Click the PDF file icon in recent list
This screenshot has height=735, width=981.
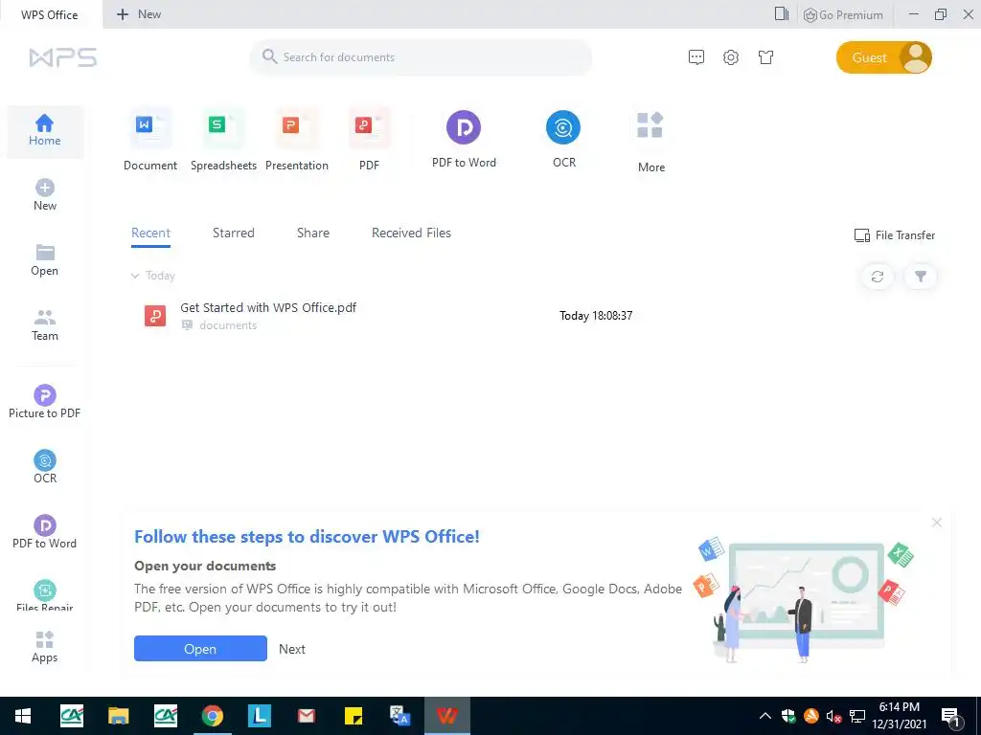tap(155, 316)
